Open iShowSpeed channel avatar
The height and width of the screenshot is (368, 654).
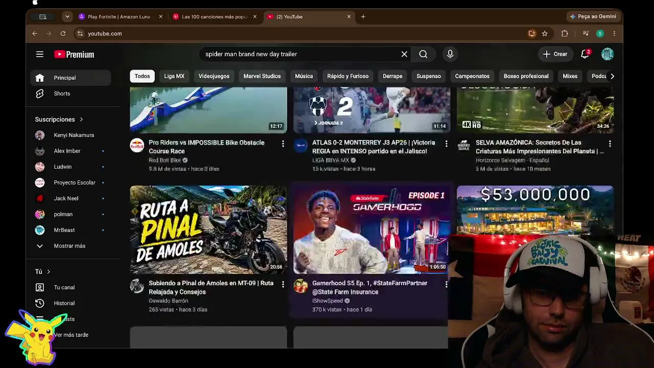point(300,286)
